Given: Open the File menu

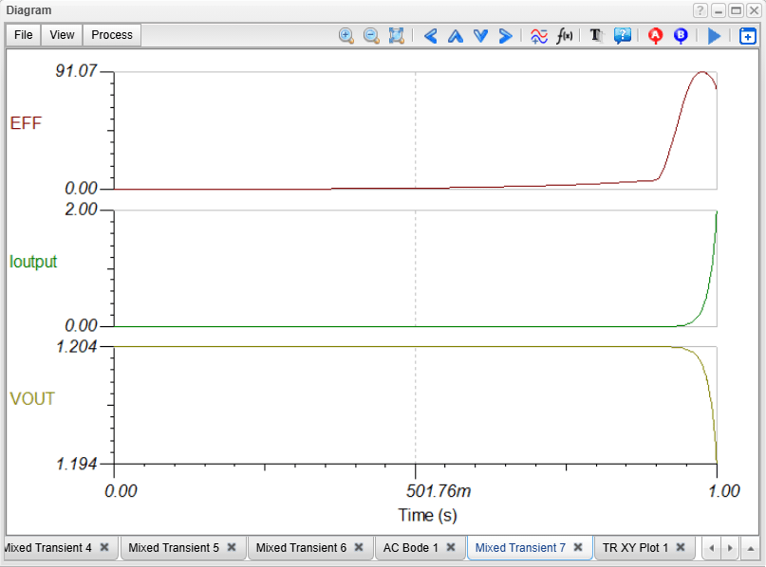Looking at the screenshot, I should click(x=24, y=35).
